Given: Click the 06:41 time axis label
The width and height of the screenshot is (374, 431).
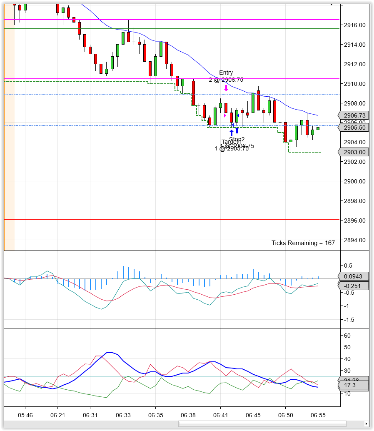Looking at the screenshot, I should pyautogui.click(x=220, y=415).
